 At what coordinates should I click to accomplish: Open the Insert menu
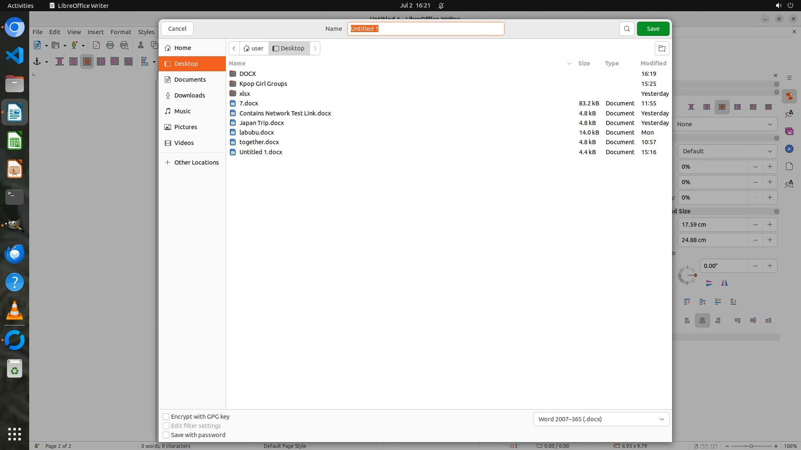pyautogui.click(x=95, y=32)
